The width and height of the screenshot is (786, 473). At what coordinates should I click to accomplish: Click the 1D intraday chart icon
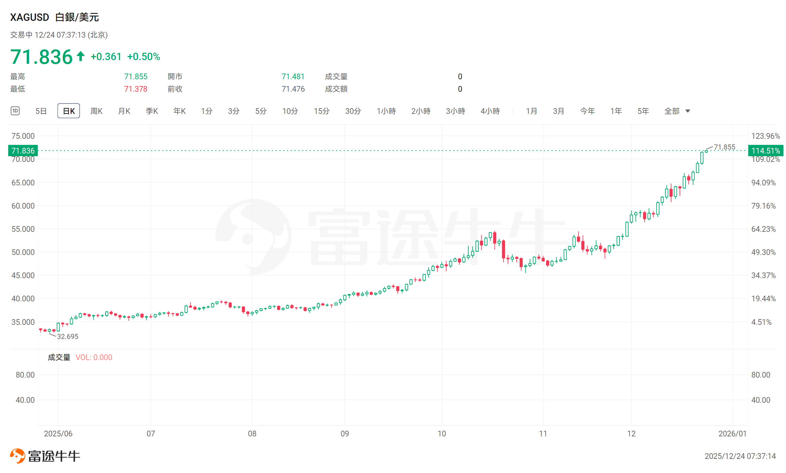pyautogui.click(x=15, y=111)
